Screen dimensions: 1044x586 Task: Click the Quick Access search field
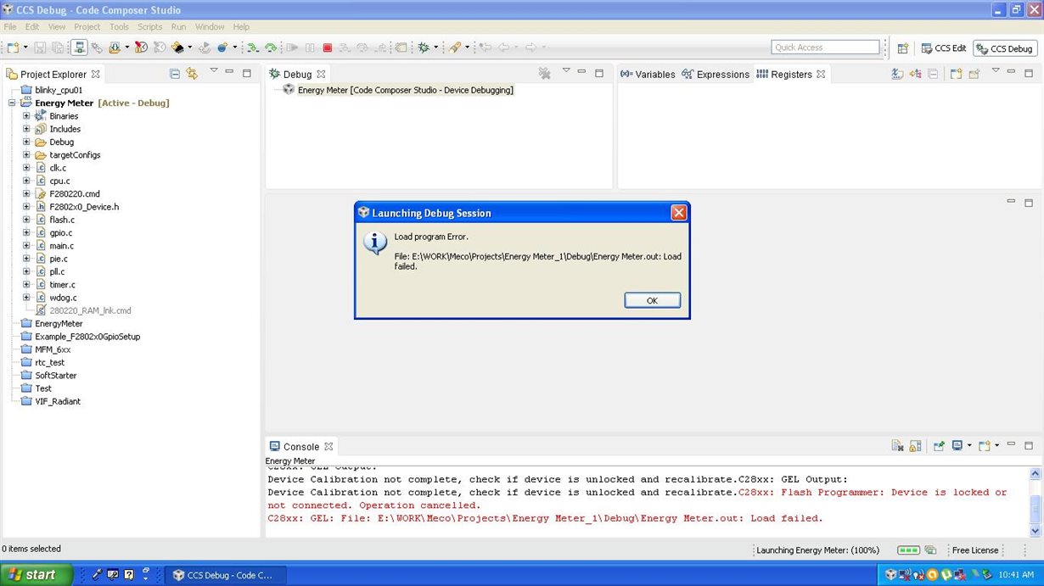pyautogui.click(x=825, y=47)
